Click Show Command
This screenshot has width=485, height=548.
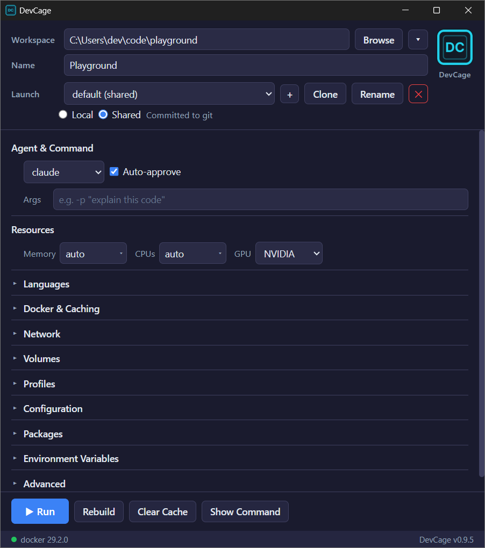tap(245, 511)
